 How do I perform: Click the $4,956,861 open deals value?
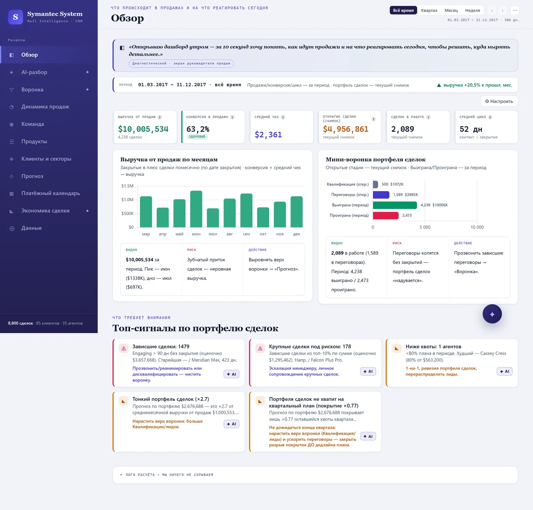pyautogui.click(x=346, y=129)
